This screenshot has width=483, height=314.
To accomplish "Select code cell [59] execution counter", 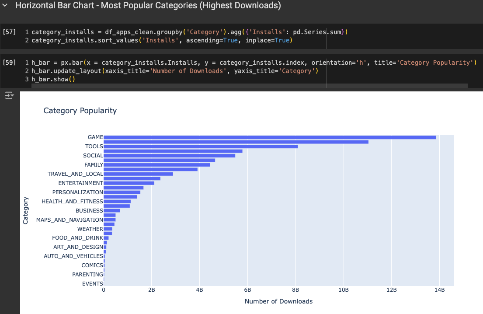I will [9, 62].
